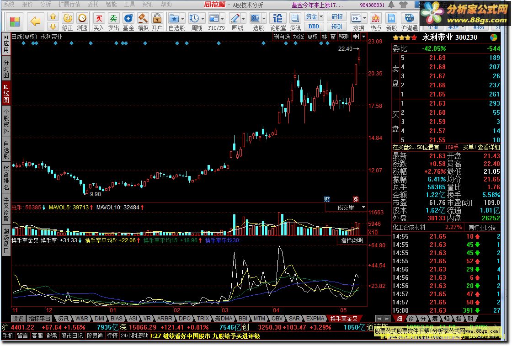512x346 pixels.
Task: Click the toolbar 预测 button under 研报
Action: coord(337,27)
